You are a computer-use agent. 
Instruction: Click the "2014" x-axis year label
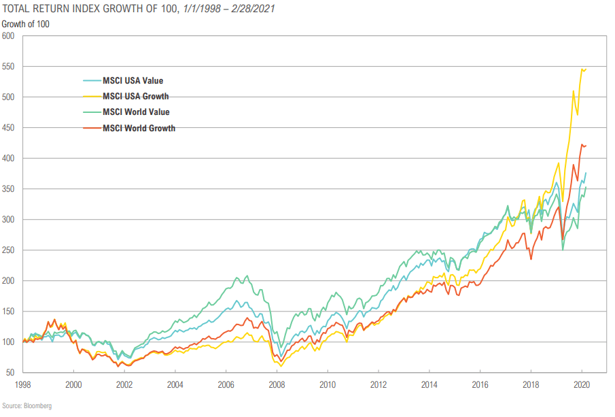(429, 385)
